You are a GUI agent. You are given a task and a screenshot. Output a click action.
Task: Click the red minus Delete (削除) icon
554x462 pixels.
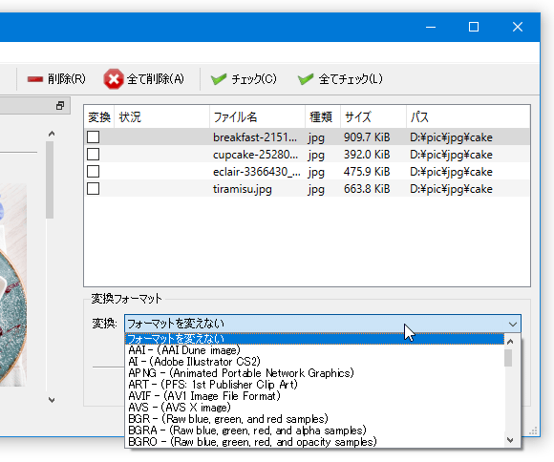tap(35, 79)
